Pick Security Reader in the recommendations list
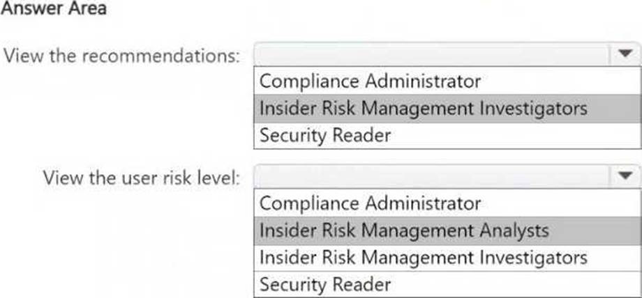The width and height of the screenshot is (642, 298). pyautogui.click(x=325, y=135)
